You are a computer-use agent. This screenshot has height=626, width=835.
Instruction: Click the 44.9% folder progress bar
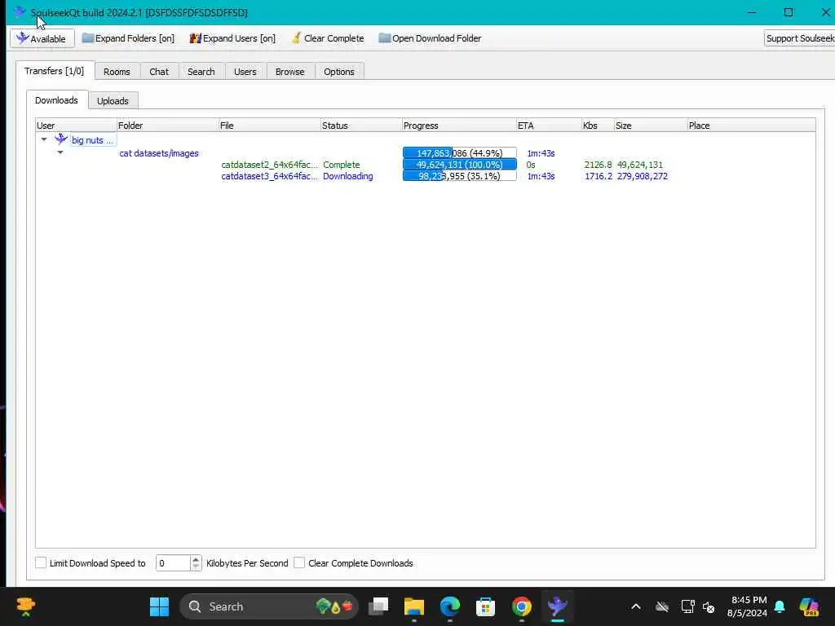(x=460, y=152)
